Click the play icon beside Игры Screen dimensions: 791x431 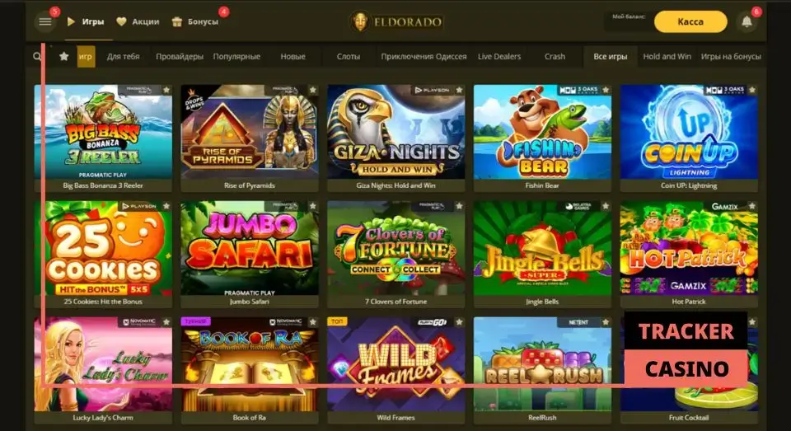tap(71, 21)
